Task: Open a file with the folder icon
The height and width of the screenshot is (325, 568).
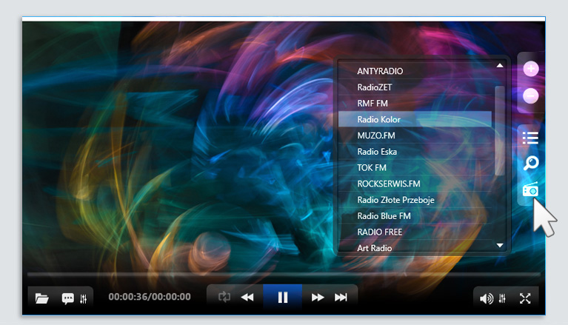Action: point(42,298)
